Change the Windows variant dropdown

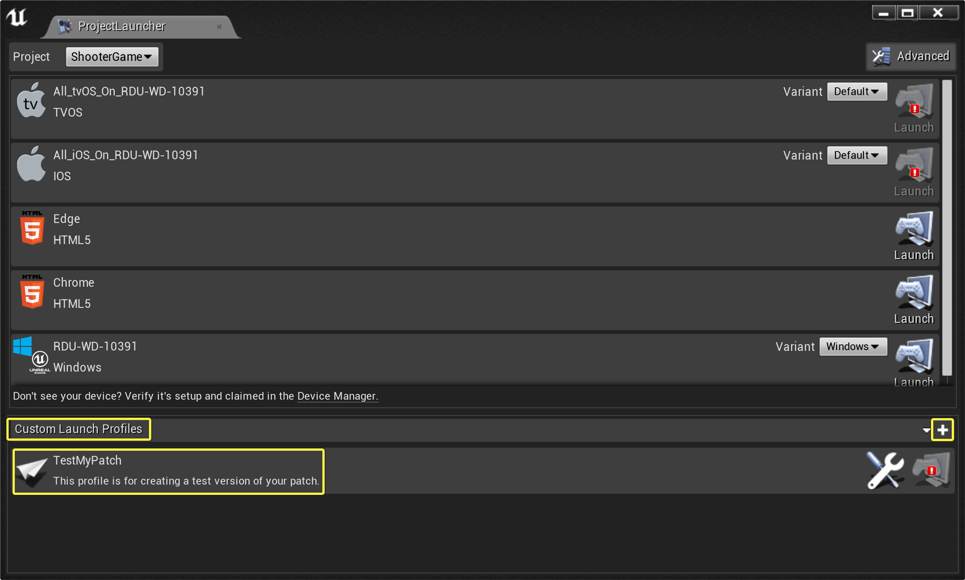click(x=852, y=347)
